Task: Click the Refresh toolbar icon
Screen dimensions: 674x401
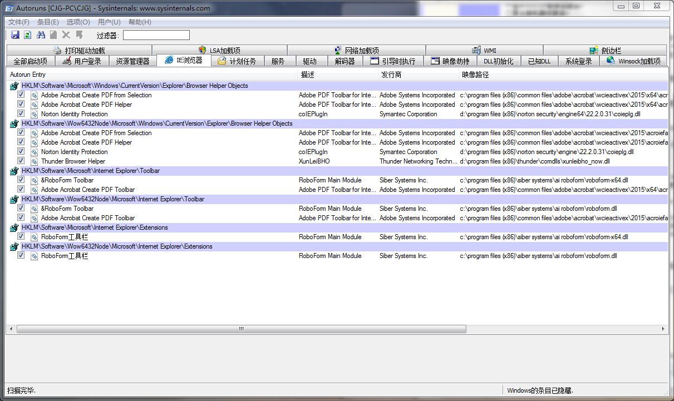Action: tap(27, 35)
